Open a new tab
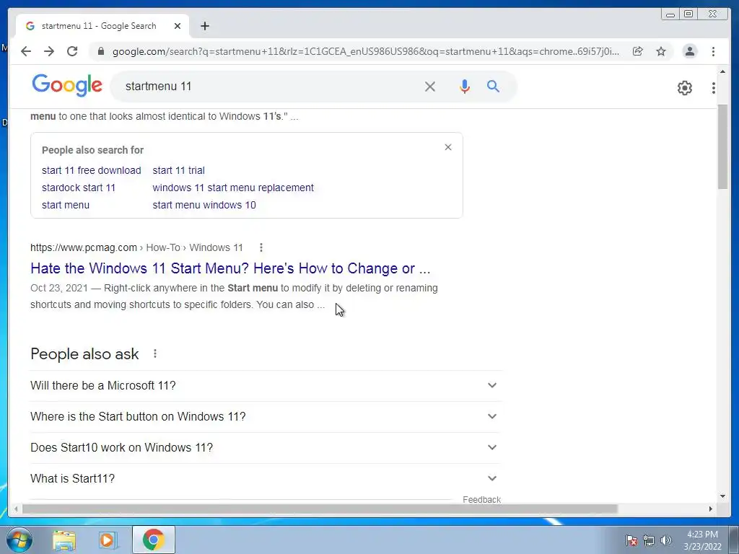 (204, 26)
